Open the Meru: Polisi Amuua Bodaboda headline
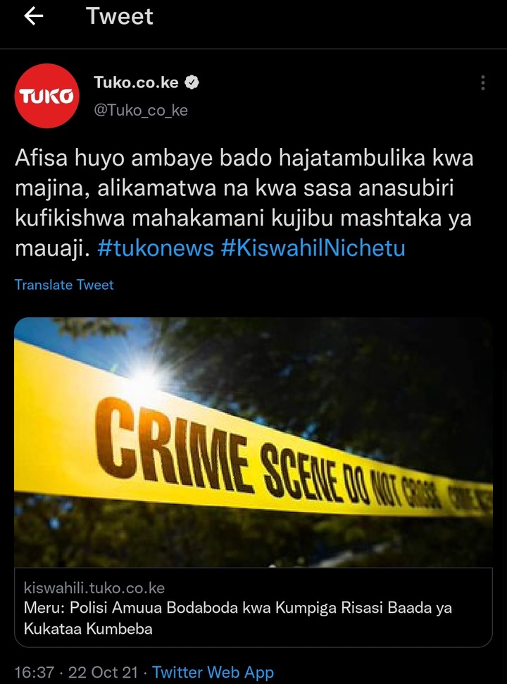The image size is (507, 684). tap(238, 618)
